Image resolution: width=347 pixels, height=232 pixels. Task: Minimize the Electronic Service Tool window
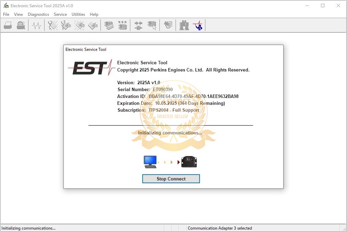(x=307, y=6)
